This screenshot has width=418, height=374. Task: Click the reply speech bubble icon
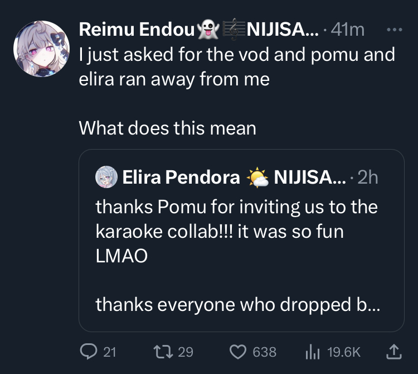(x=89, y=351)
